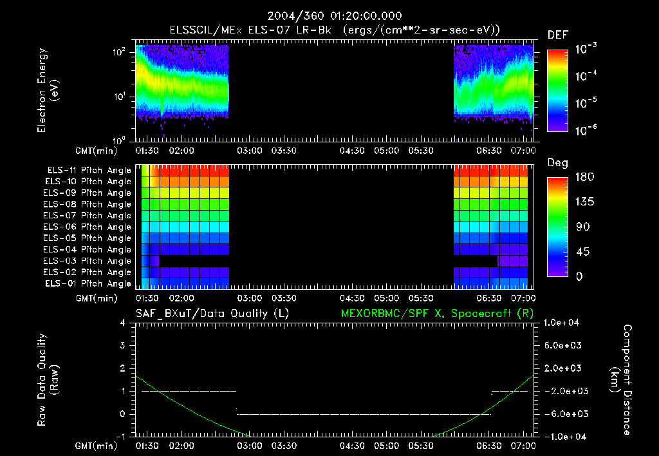
Task: Click the 10⁻⁴ label on DEF color bar
Action: tap(586, 76)
